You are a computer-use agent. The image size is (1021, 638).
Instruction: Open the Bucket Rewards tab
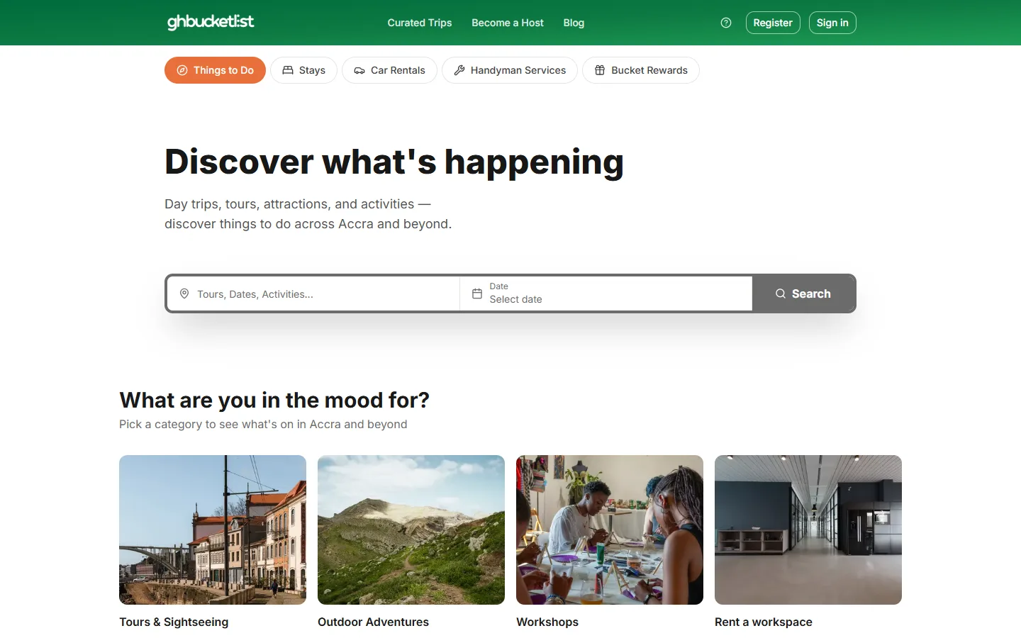click(641, 70)
